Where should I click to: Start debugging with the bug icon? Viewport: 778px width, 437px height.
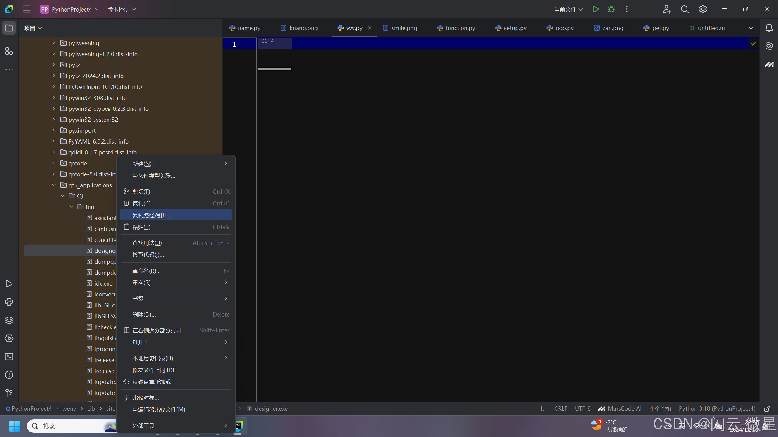611,9
